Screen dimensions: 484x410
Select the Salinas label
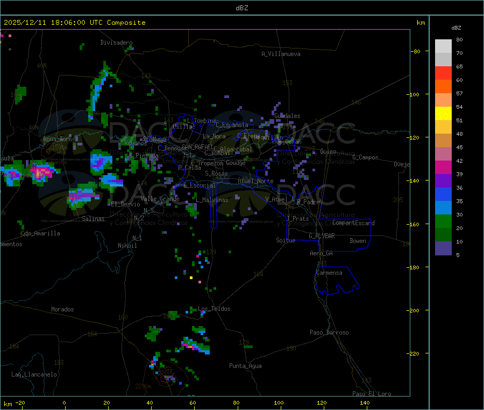tap(93, 219)
